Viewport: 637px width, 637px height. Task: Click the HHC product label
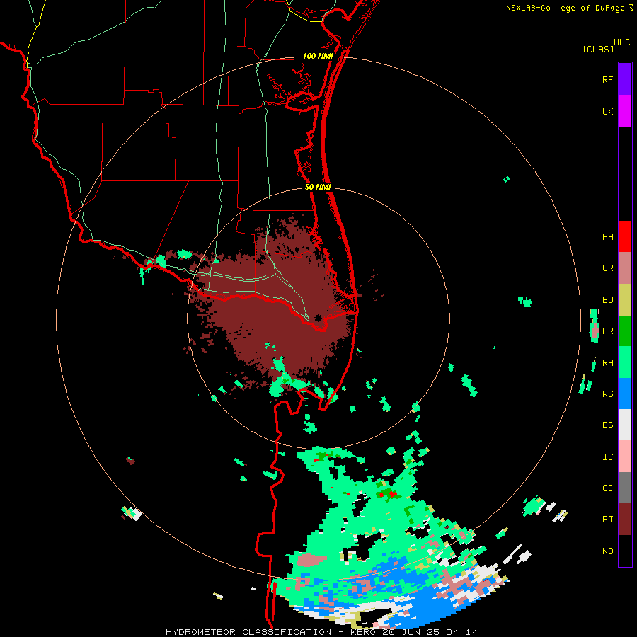pos(622,42)
